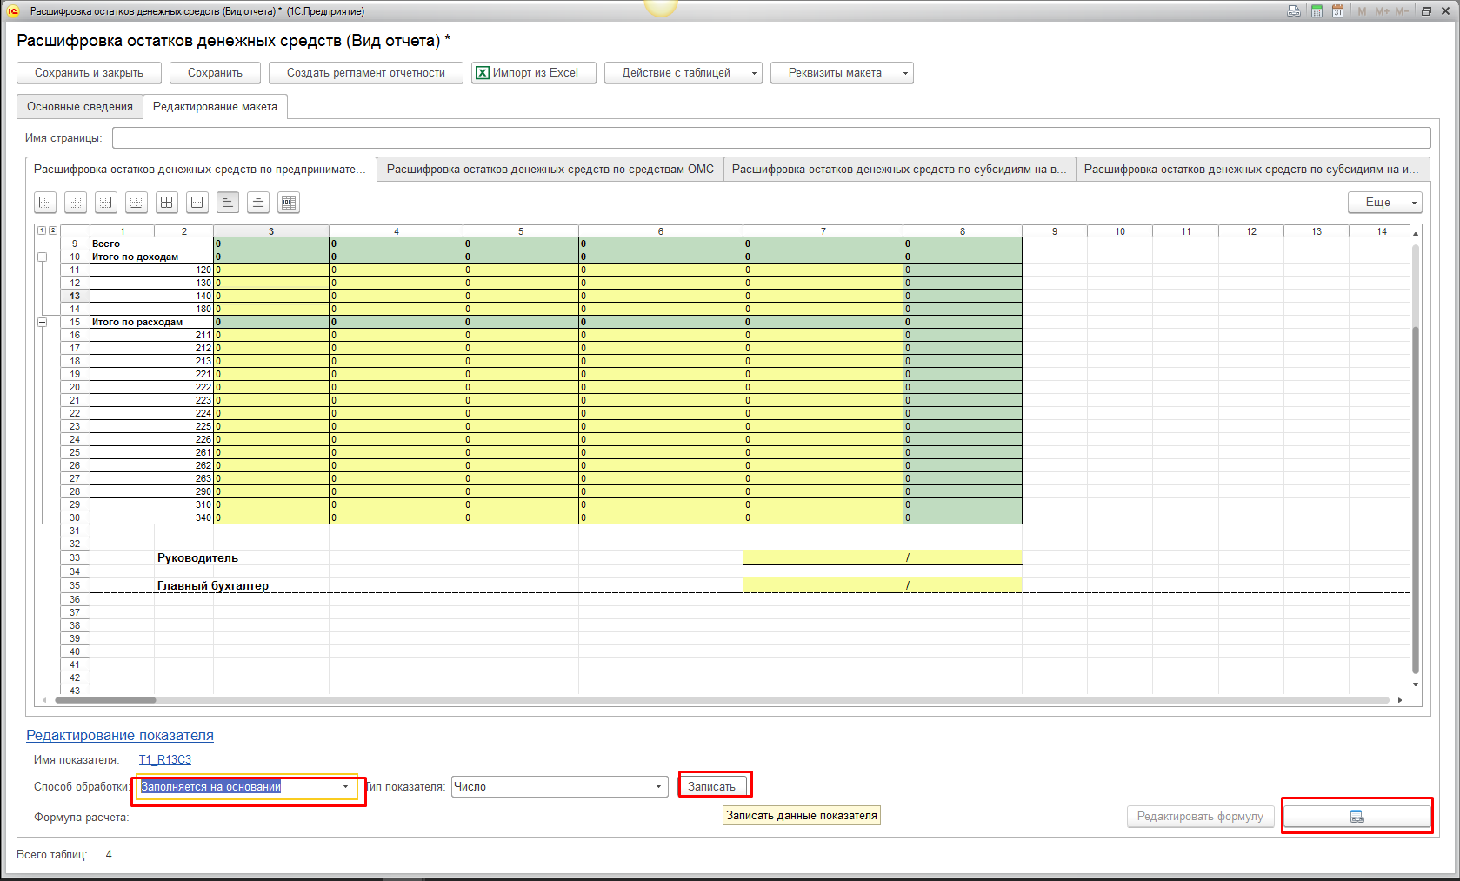Screen dimensions: 1460x881
Task: Show grouping level 1 only
Action: (41, 230)
